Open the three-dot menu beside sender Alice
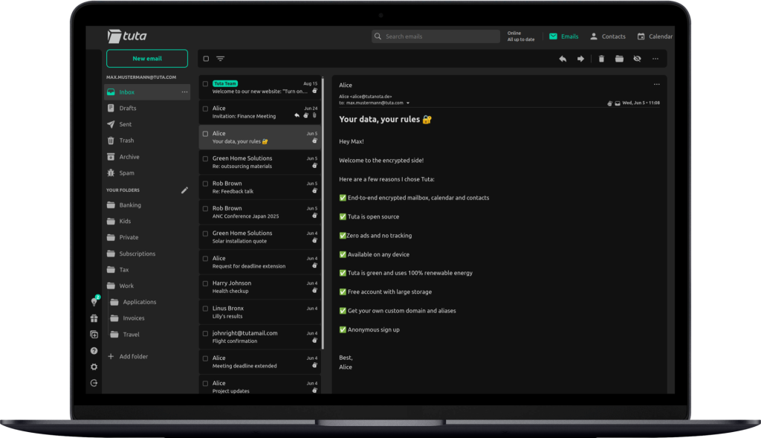This screenshot has width=761, height=438. (656, 85)
